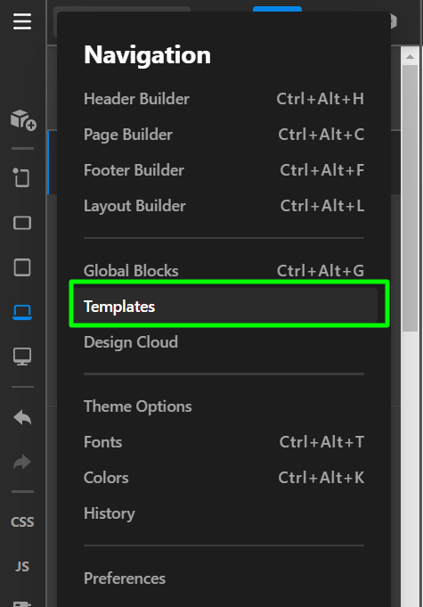Image resolution: width=423 pixels, height=607 pixels.
Task: Click the undo arrow icon
Action: (x=22, y=418)
